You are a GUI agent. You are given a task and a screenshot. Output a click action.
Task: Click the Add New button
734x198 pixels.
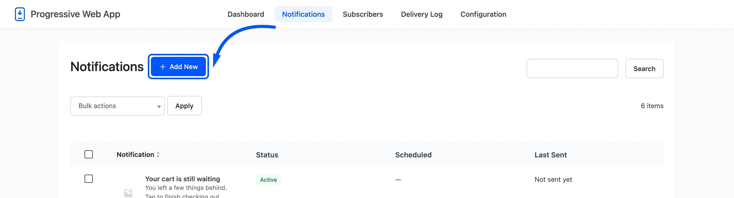pyautogui.click(x=178, y=67)
